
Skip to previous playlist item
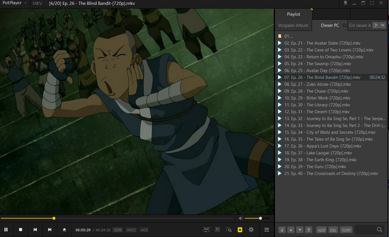click(x=35, y=230)
